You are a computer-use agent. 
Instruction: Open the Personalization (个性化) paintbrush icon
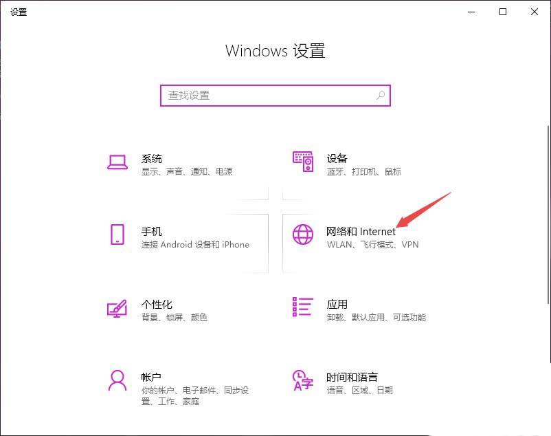(117, 308)
